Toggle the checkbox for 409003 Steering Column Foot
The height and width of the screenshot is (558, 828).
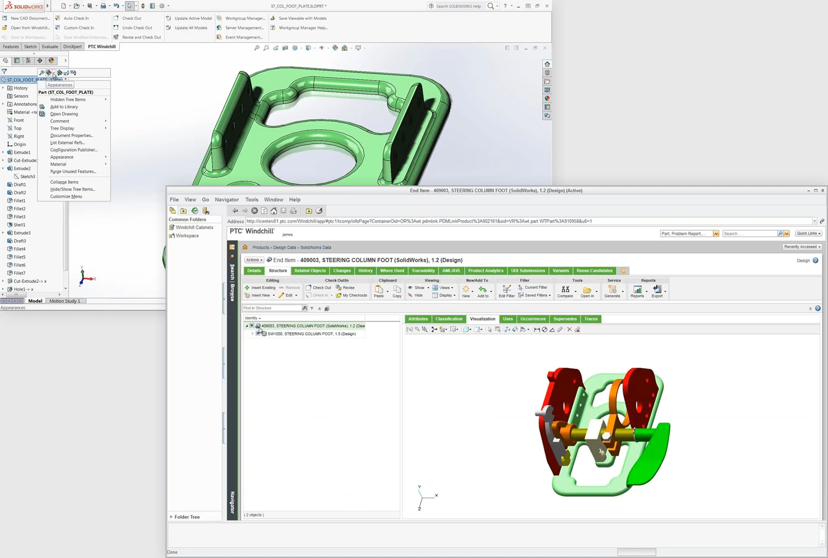(x=252, y=326)
